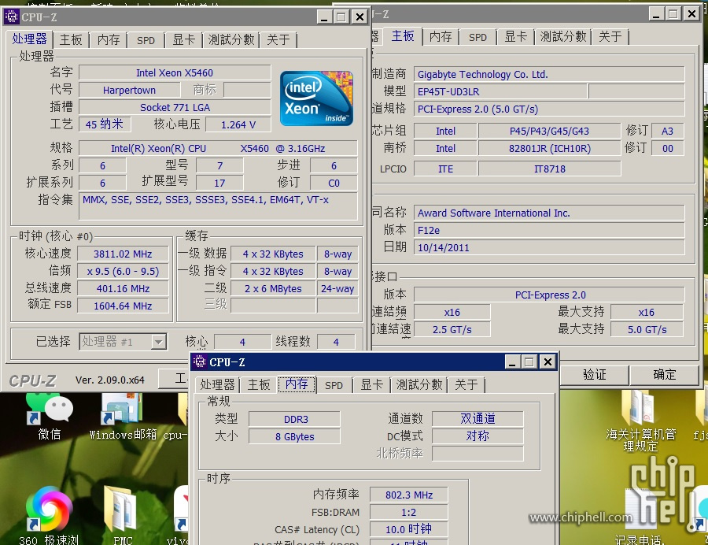The width and height of the screenshot is (708, 545).
Task: Click the 2 x 6 MBytes level 2 cache value
Action: point(273,288)
